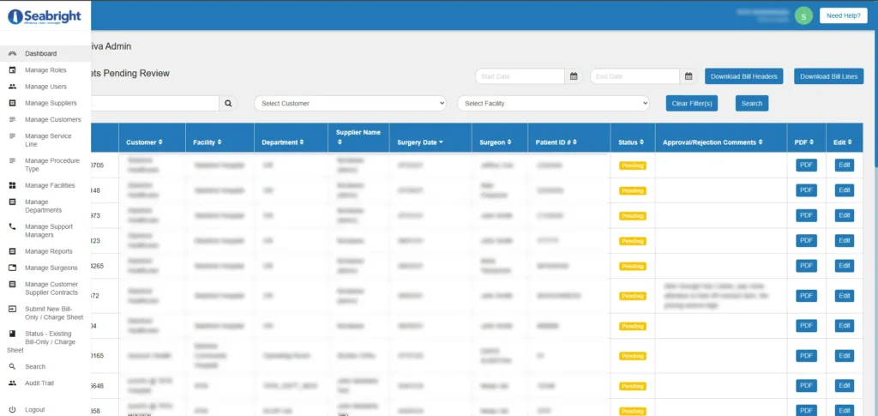878x416 pixels.
Task: Click the Dashboard gauge icon in sidebar
Action: [x=12, y=54]
